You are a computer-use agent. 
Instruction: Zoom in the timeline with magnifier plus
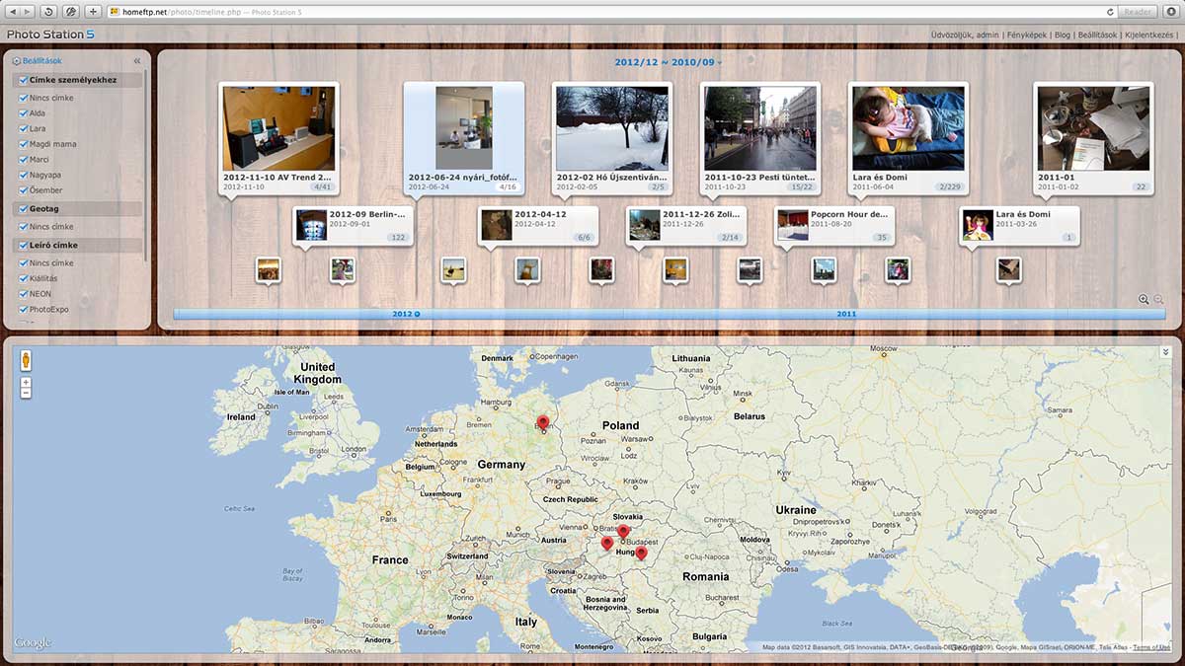[1144, 299]
